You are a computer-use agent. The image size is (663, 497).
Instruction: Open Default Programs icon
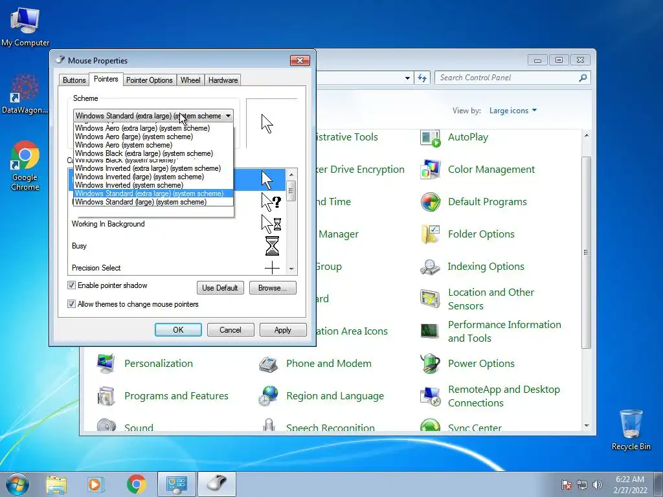[431, 202]
